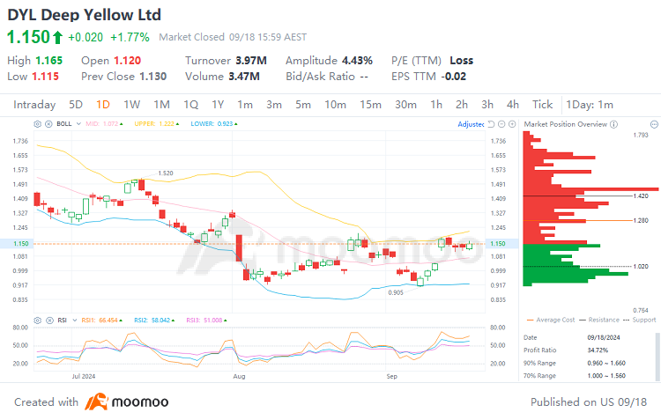
Task: Click the 1.150 current price label on right axis
Action: click(x=498, y=244)
